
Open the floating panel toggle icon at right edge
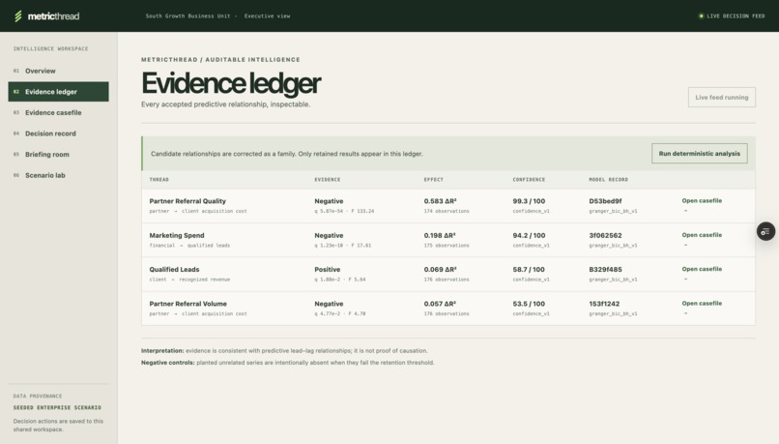765,231
